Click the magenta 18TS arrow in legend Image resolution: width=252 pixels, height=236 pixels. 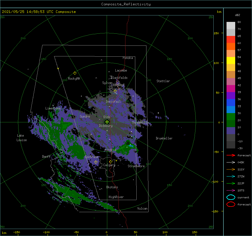(231, 191)
